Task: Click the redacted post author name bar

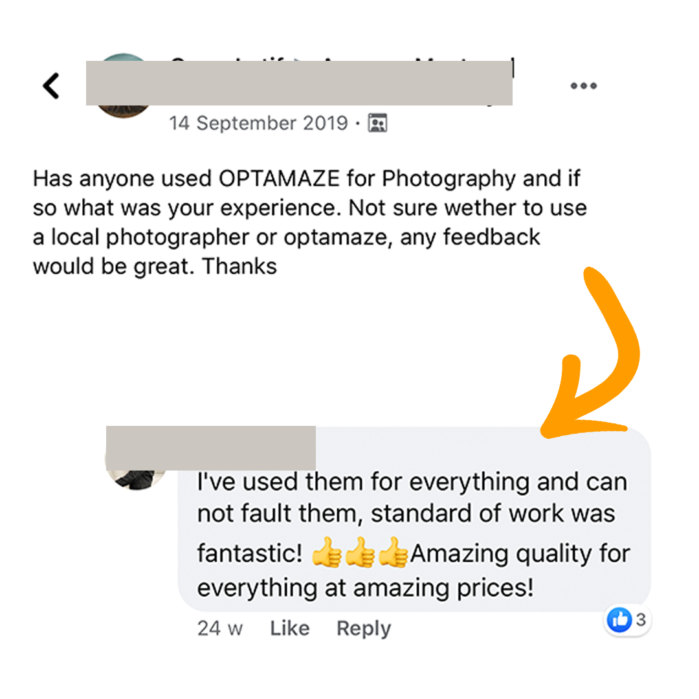Action: pos(299,83)
